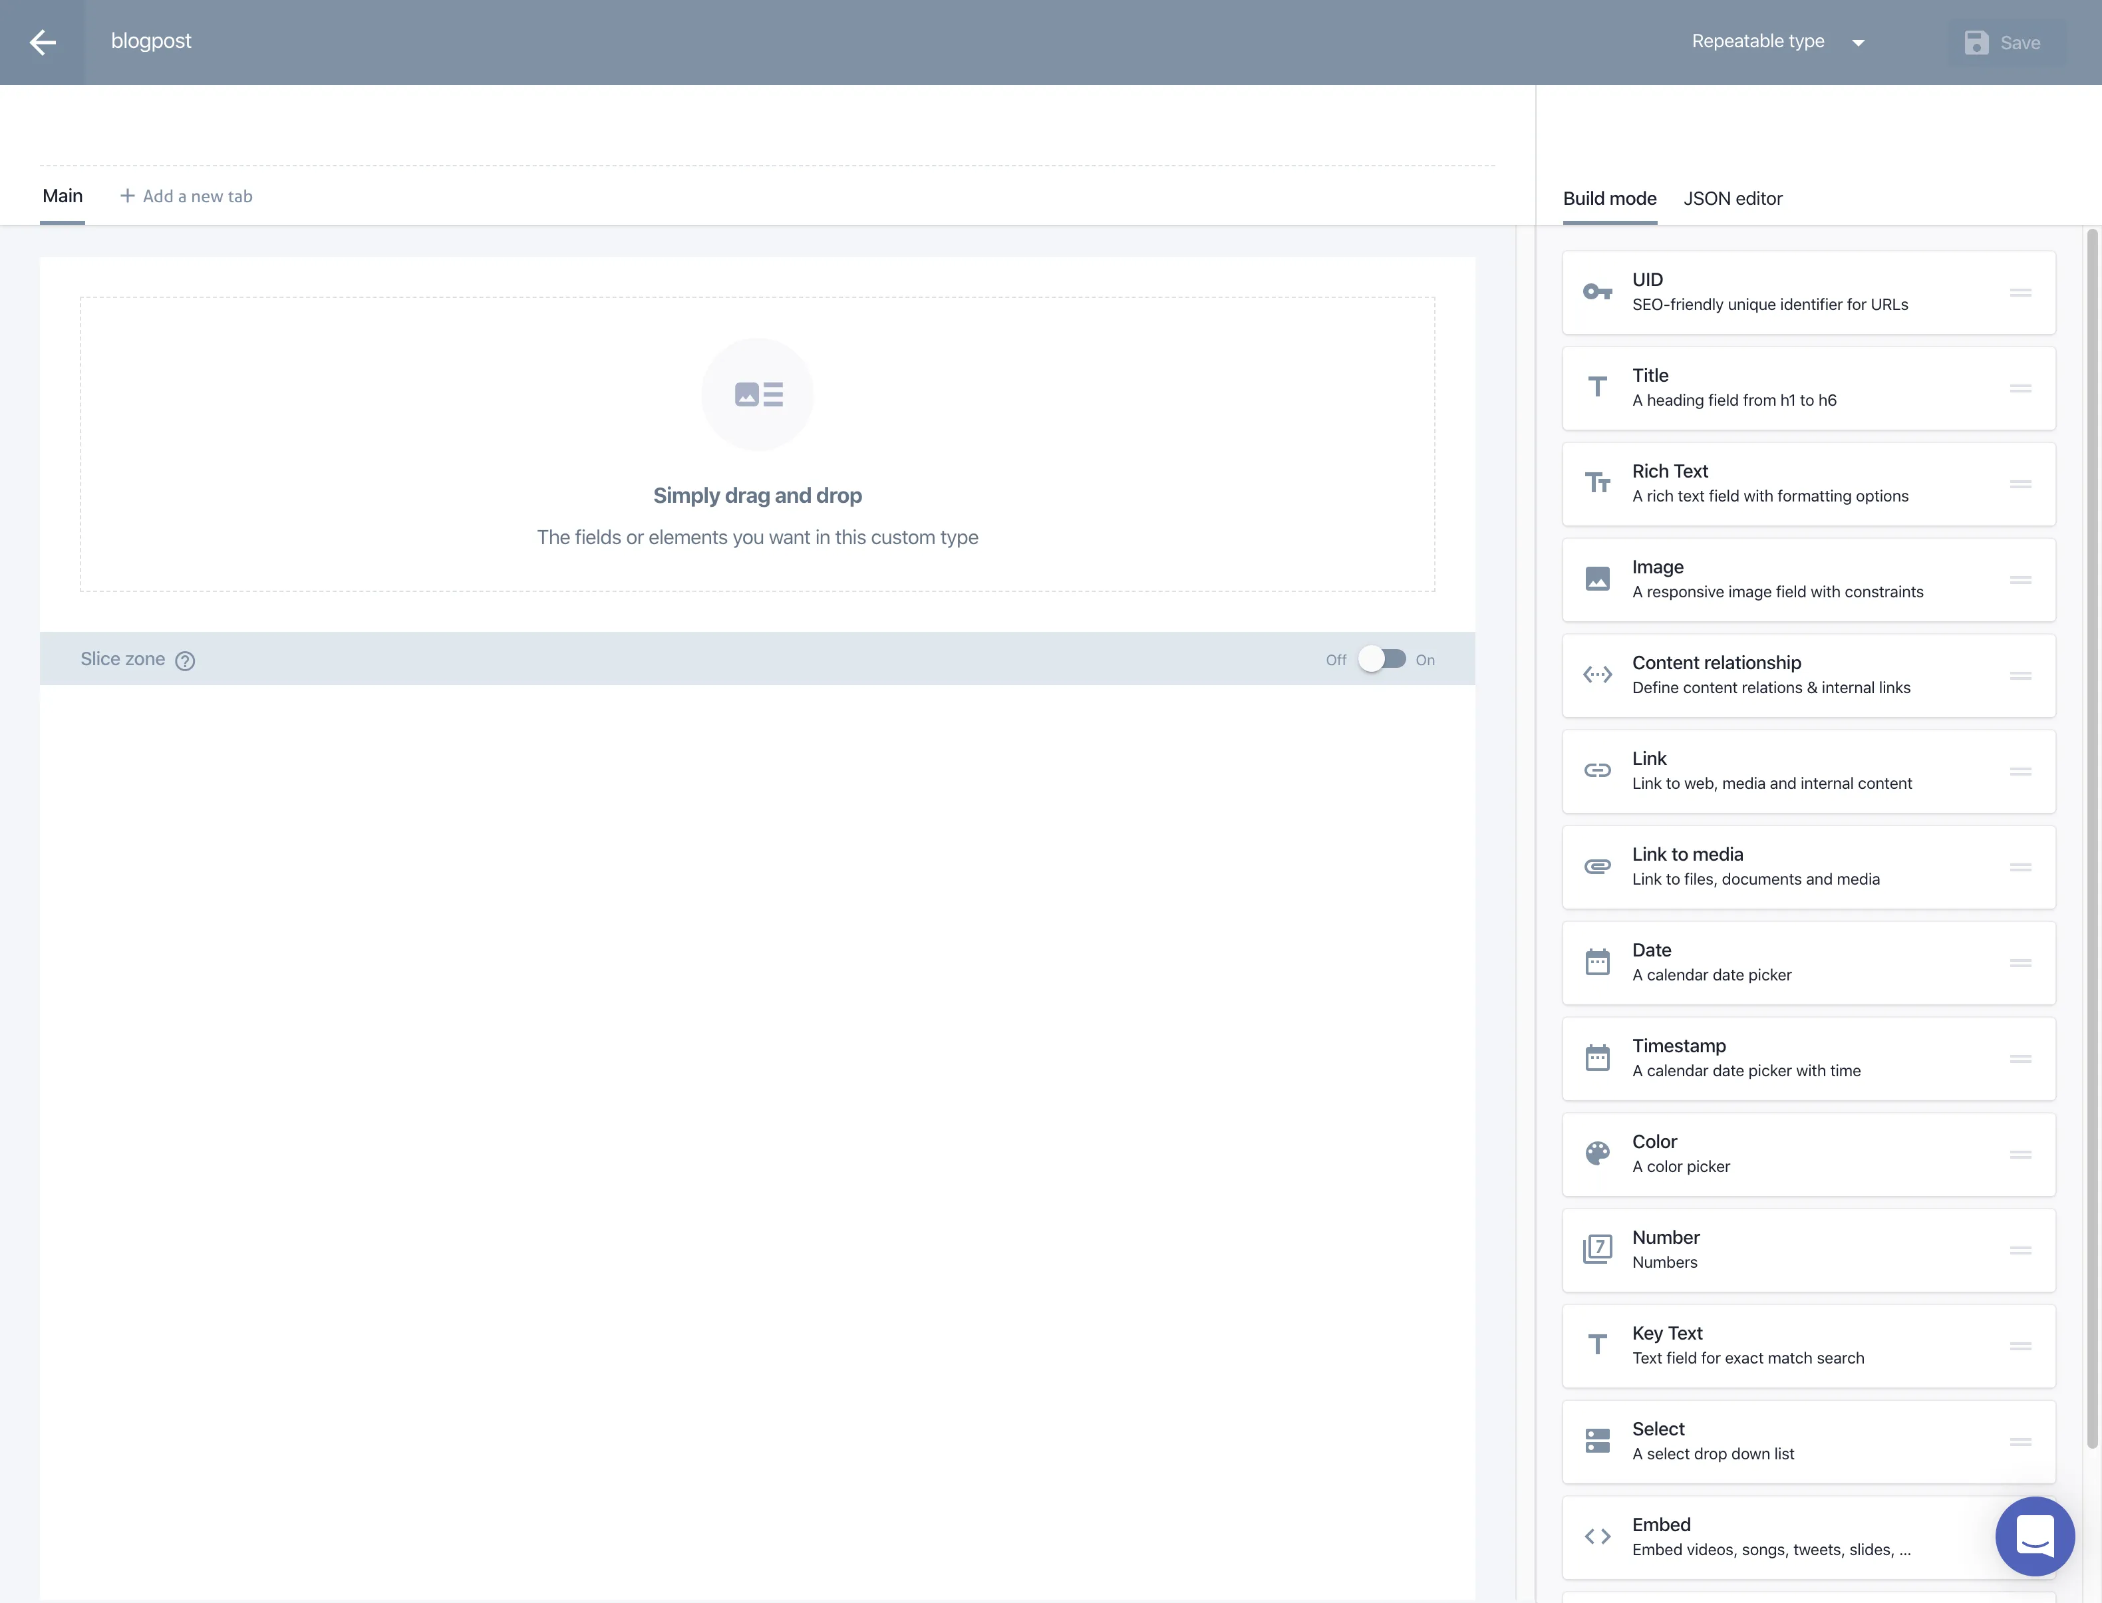The height and width of the screenshot is (1603, 2102).
Task: Click Add a new tab
Action: point(186,197)
